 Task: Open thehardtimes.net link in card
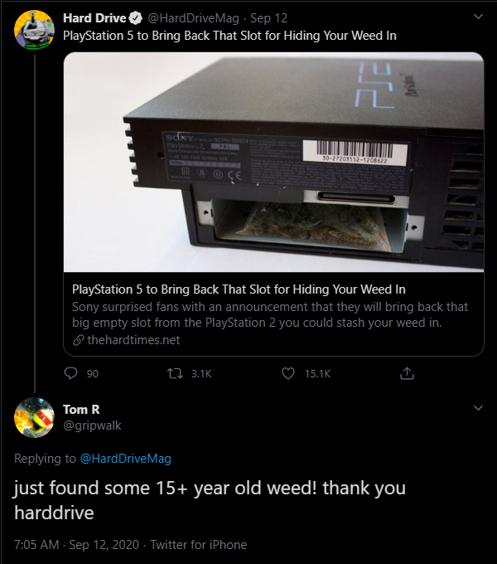click(133, 340)
